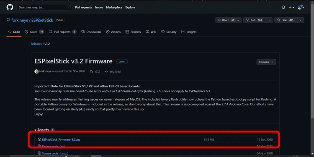Open the Wiki tab
The width and height of the screenshot is (314, 157).
tap(151, 32)
